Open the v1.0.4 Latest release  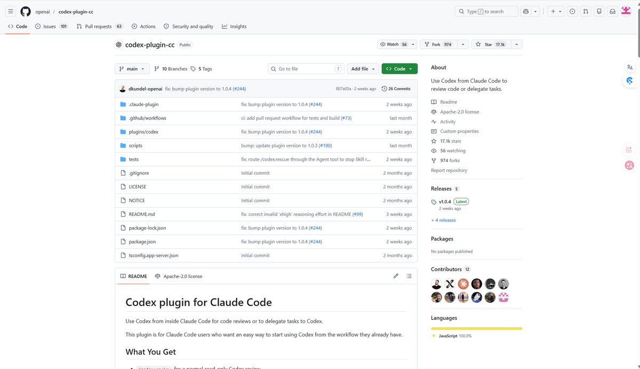(x=450, y=202)
